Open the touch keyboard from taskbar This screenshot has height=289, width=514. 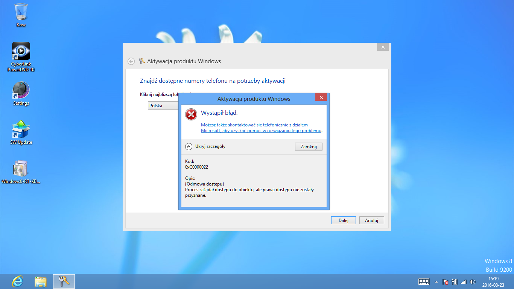pyautogui.click(x=424, y=282)
